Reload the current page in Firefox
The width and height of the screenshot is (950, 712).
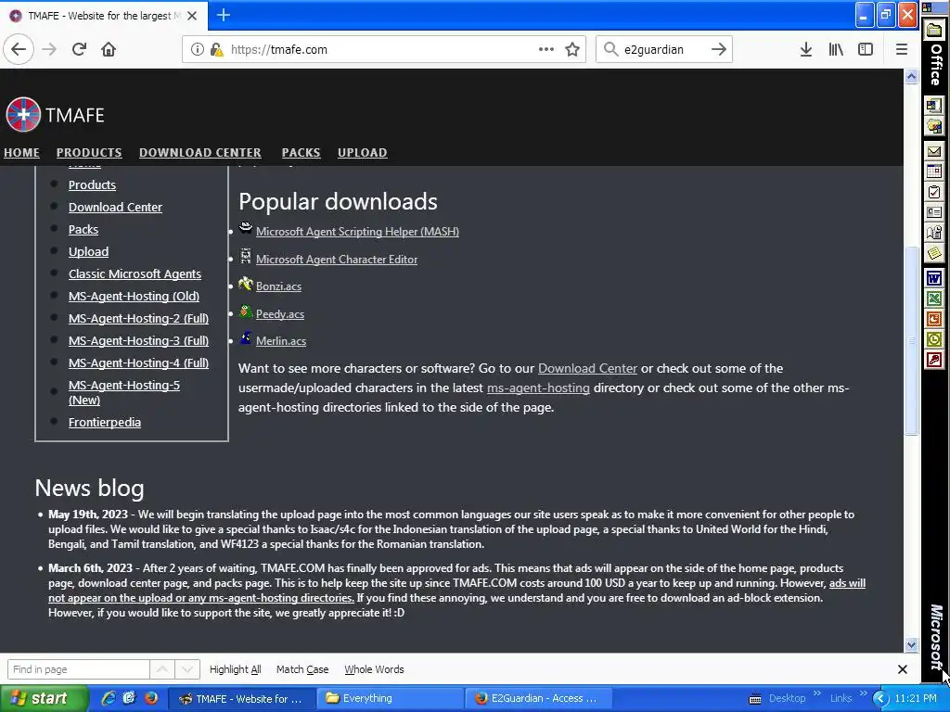(79, 49)
